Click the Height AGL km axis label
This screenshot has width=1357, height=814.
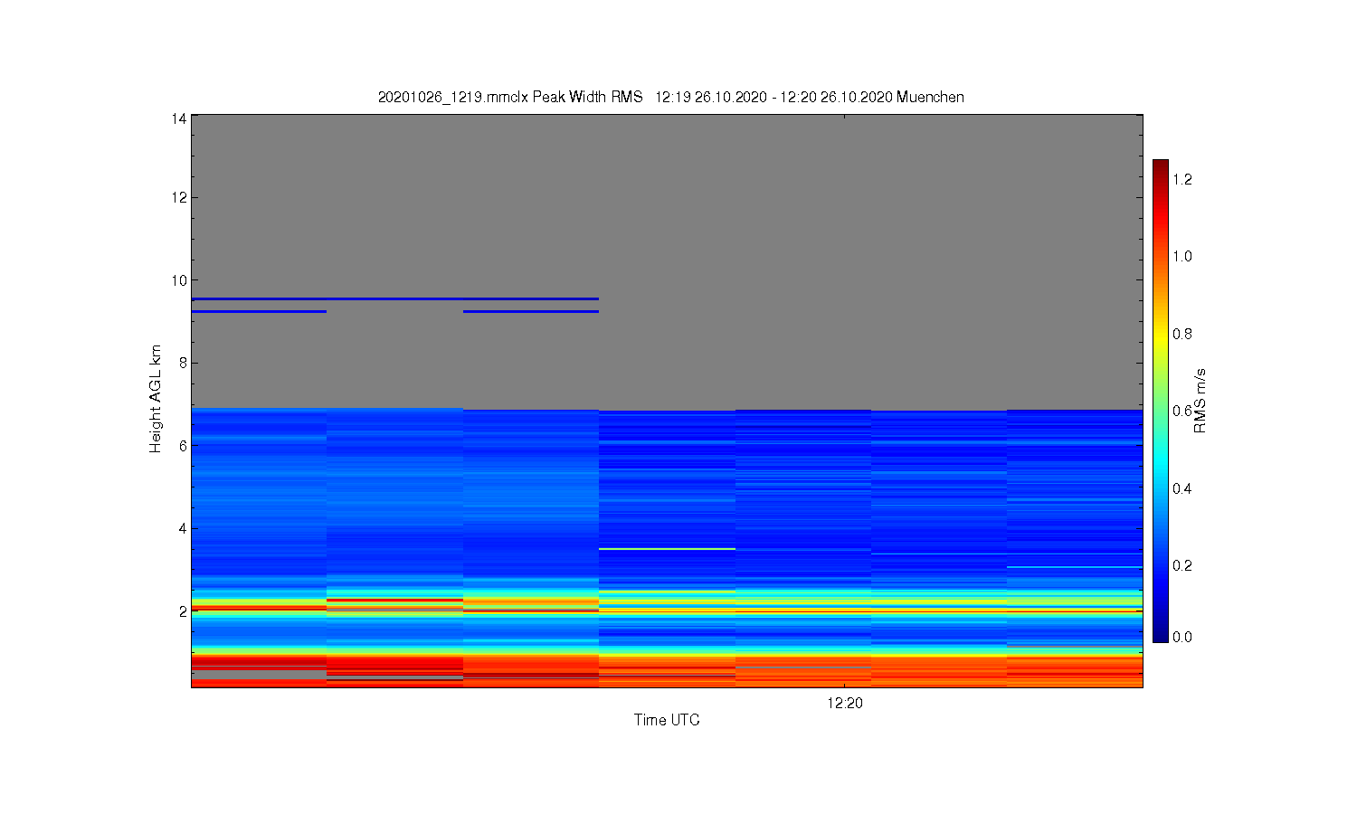coord(156,399)
